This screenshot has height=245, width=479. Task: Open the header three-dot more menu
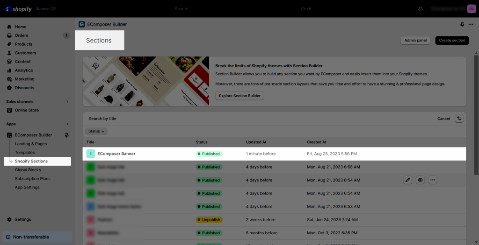(x=471, y=24)
